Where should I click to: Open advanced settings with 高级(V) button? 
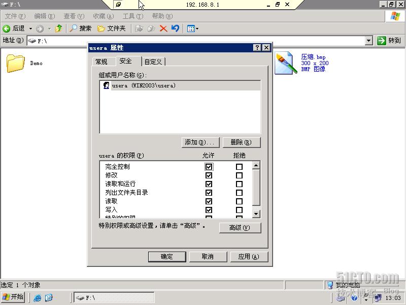pos(240,228)
